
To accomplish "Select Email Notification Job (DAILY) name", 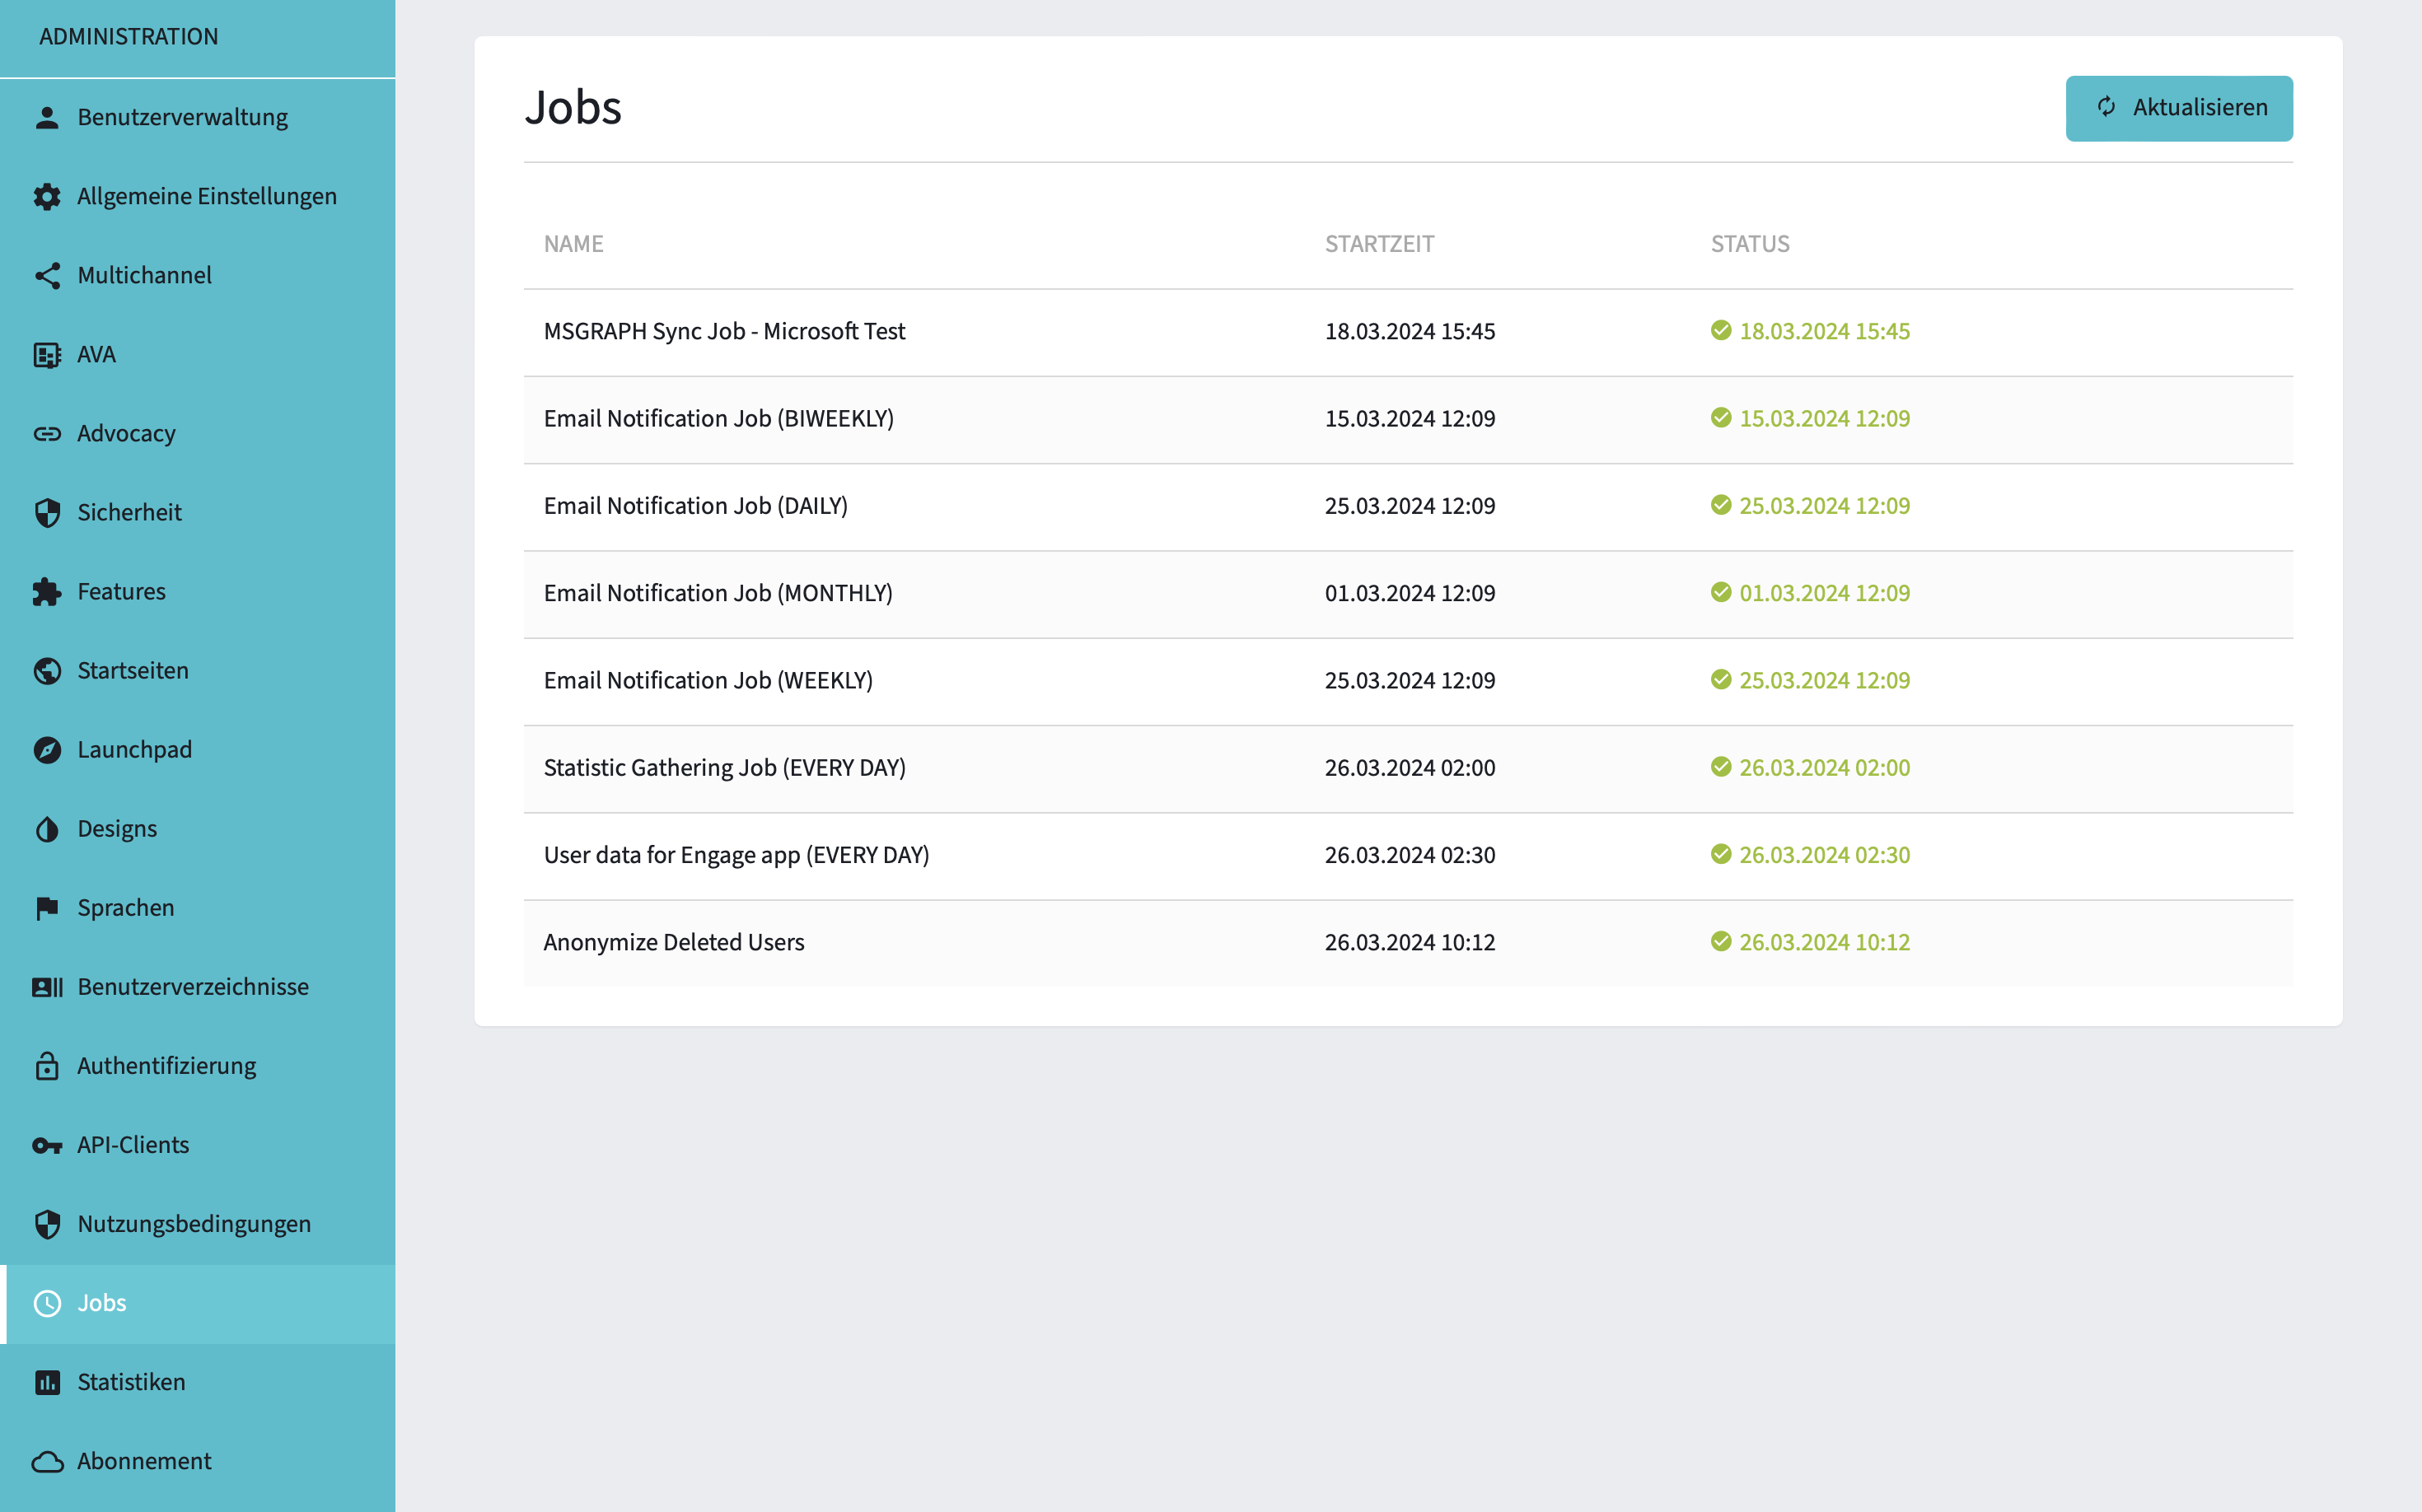I will (695, 505).
